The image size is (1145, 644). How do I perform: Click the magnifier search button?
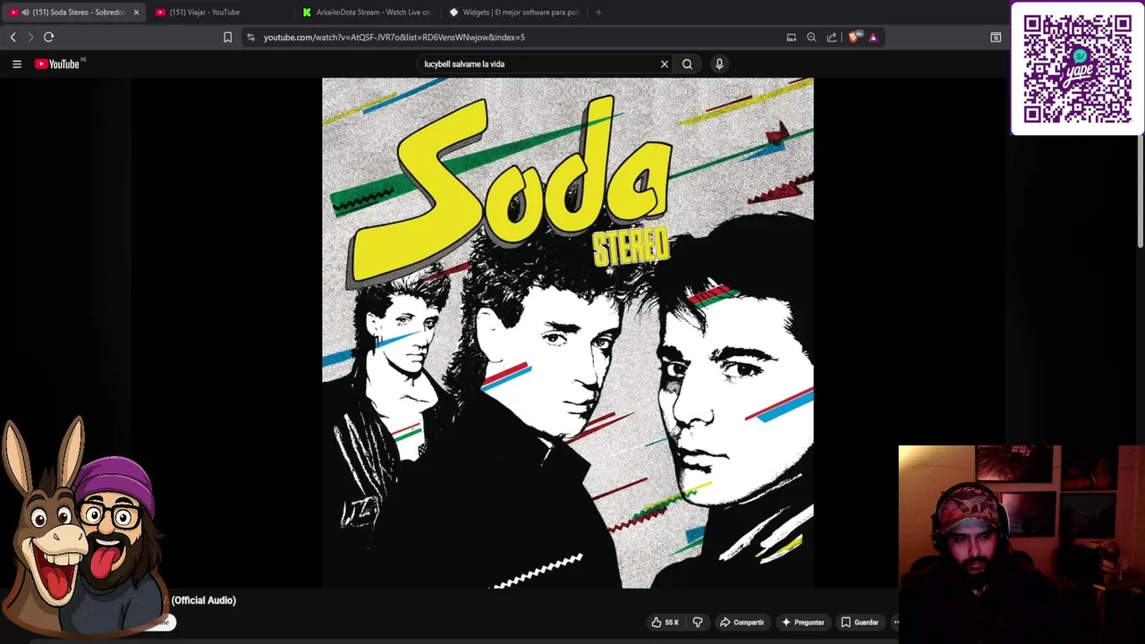tap(687, 64)
